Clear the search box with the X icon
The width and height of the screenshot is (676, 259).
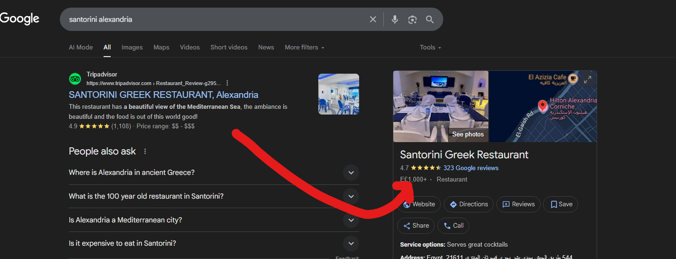[373, 19]
